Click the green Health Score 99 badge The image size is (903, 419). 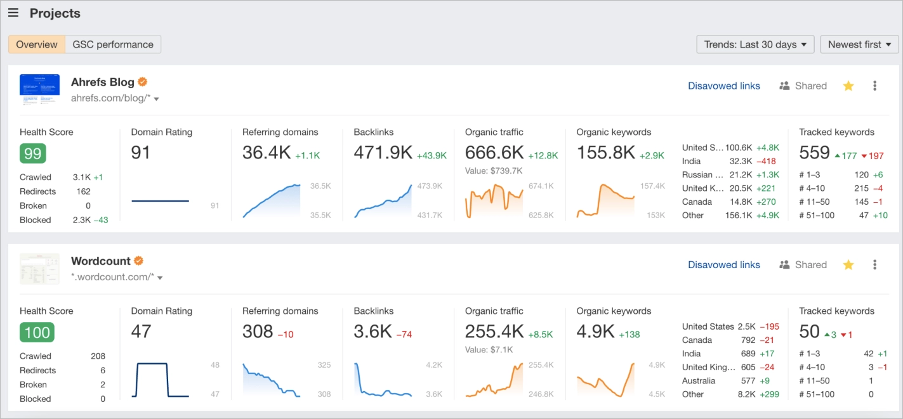pos(32,153)
